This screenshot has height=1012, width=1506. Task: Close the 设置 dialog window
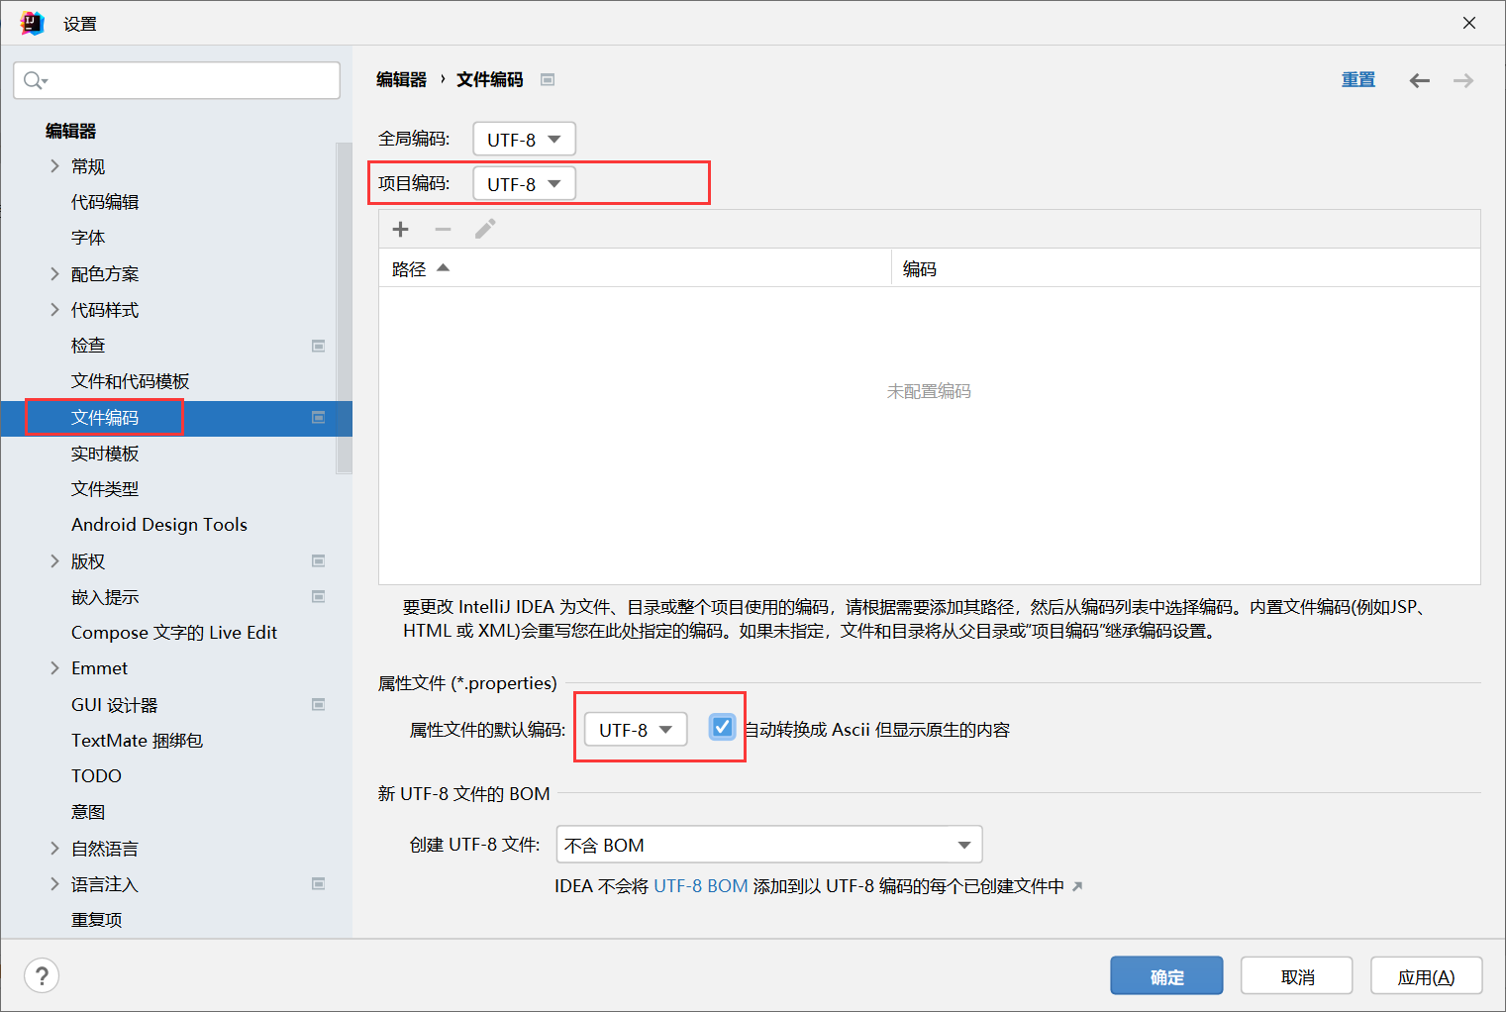click(1469, 23)
